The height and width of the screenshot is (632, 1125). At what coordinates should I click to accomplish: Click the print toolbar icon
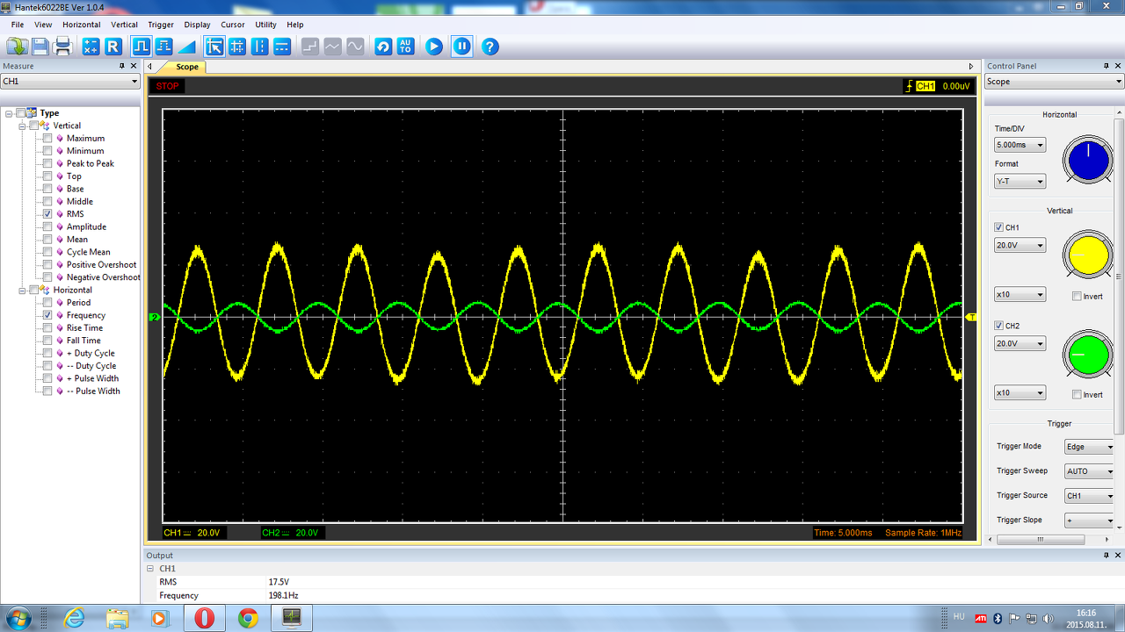(x=62, y=47)
